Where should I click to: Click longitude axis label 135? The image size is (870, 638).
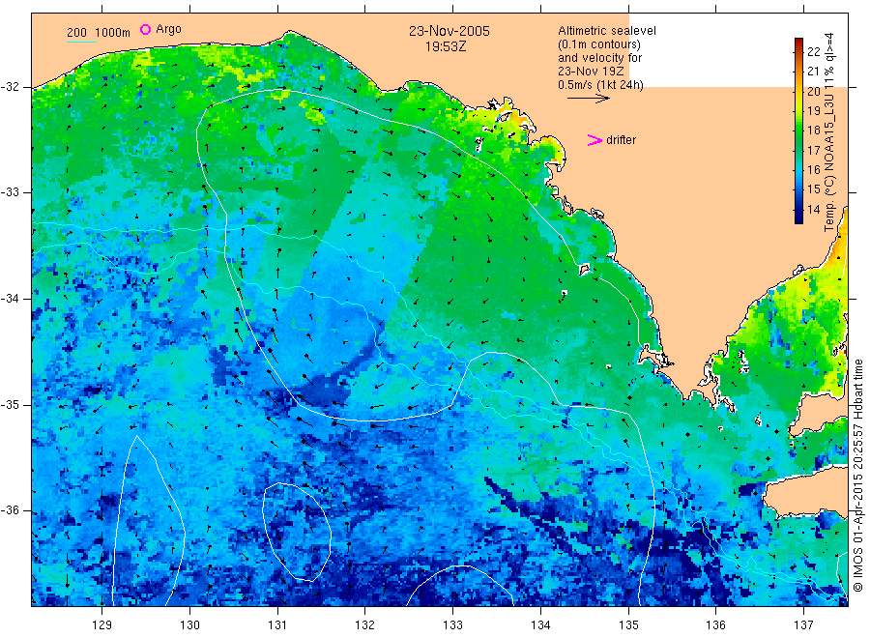[x=628, y=624]
